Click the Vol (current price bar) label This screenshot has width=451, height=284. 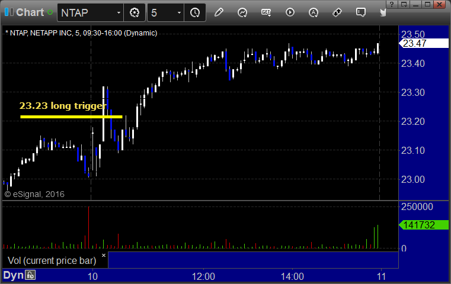52,260
